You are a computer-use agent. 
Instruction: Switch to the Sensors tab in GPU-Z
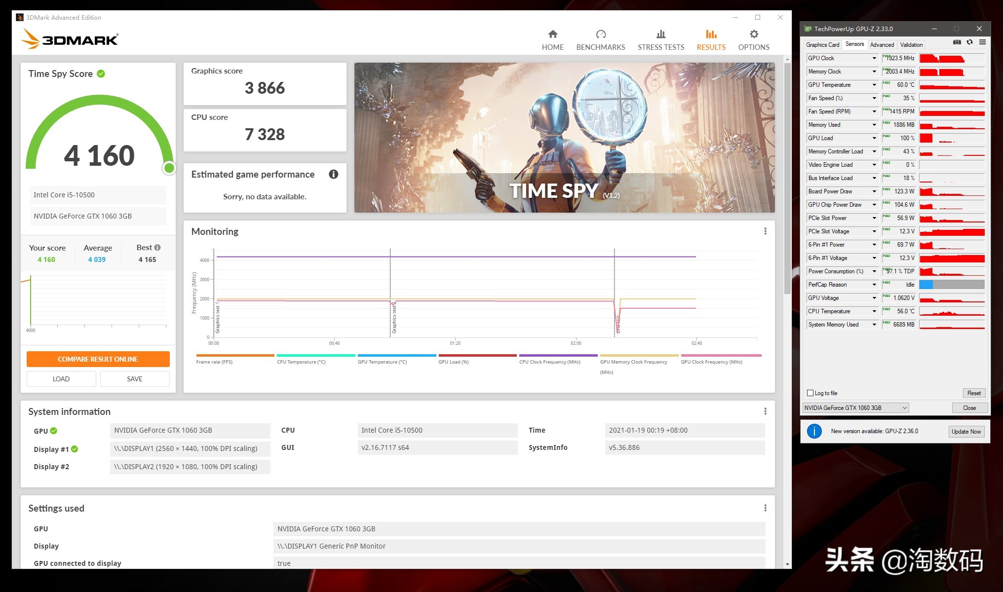point(854,44)
